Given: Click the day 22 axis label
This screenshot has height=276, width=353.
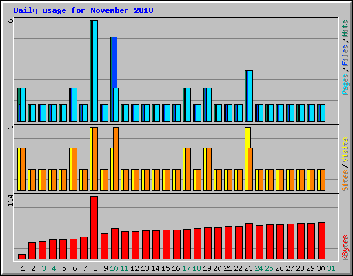Looking at the screenshot, I should tap(238, 268).
